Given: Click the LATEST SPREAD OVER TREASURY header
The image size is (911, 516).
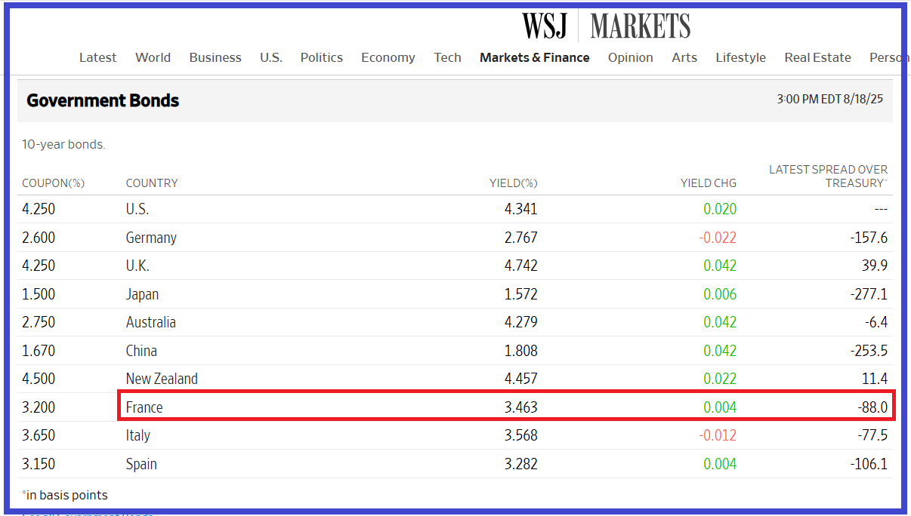Looking at the screenshot, I should coord(828,176).
